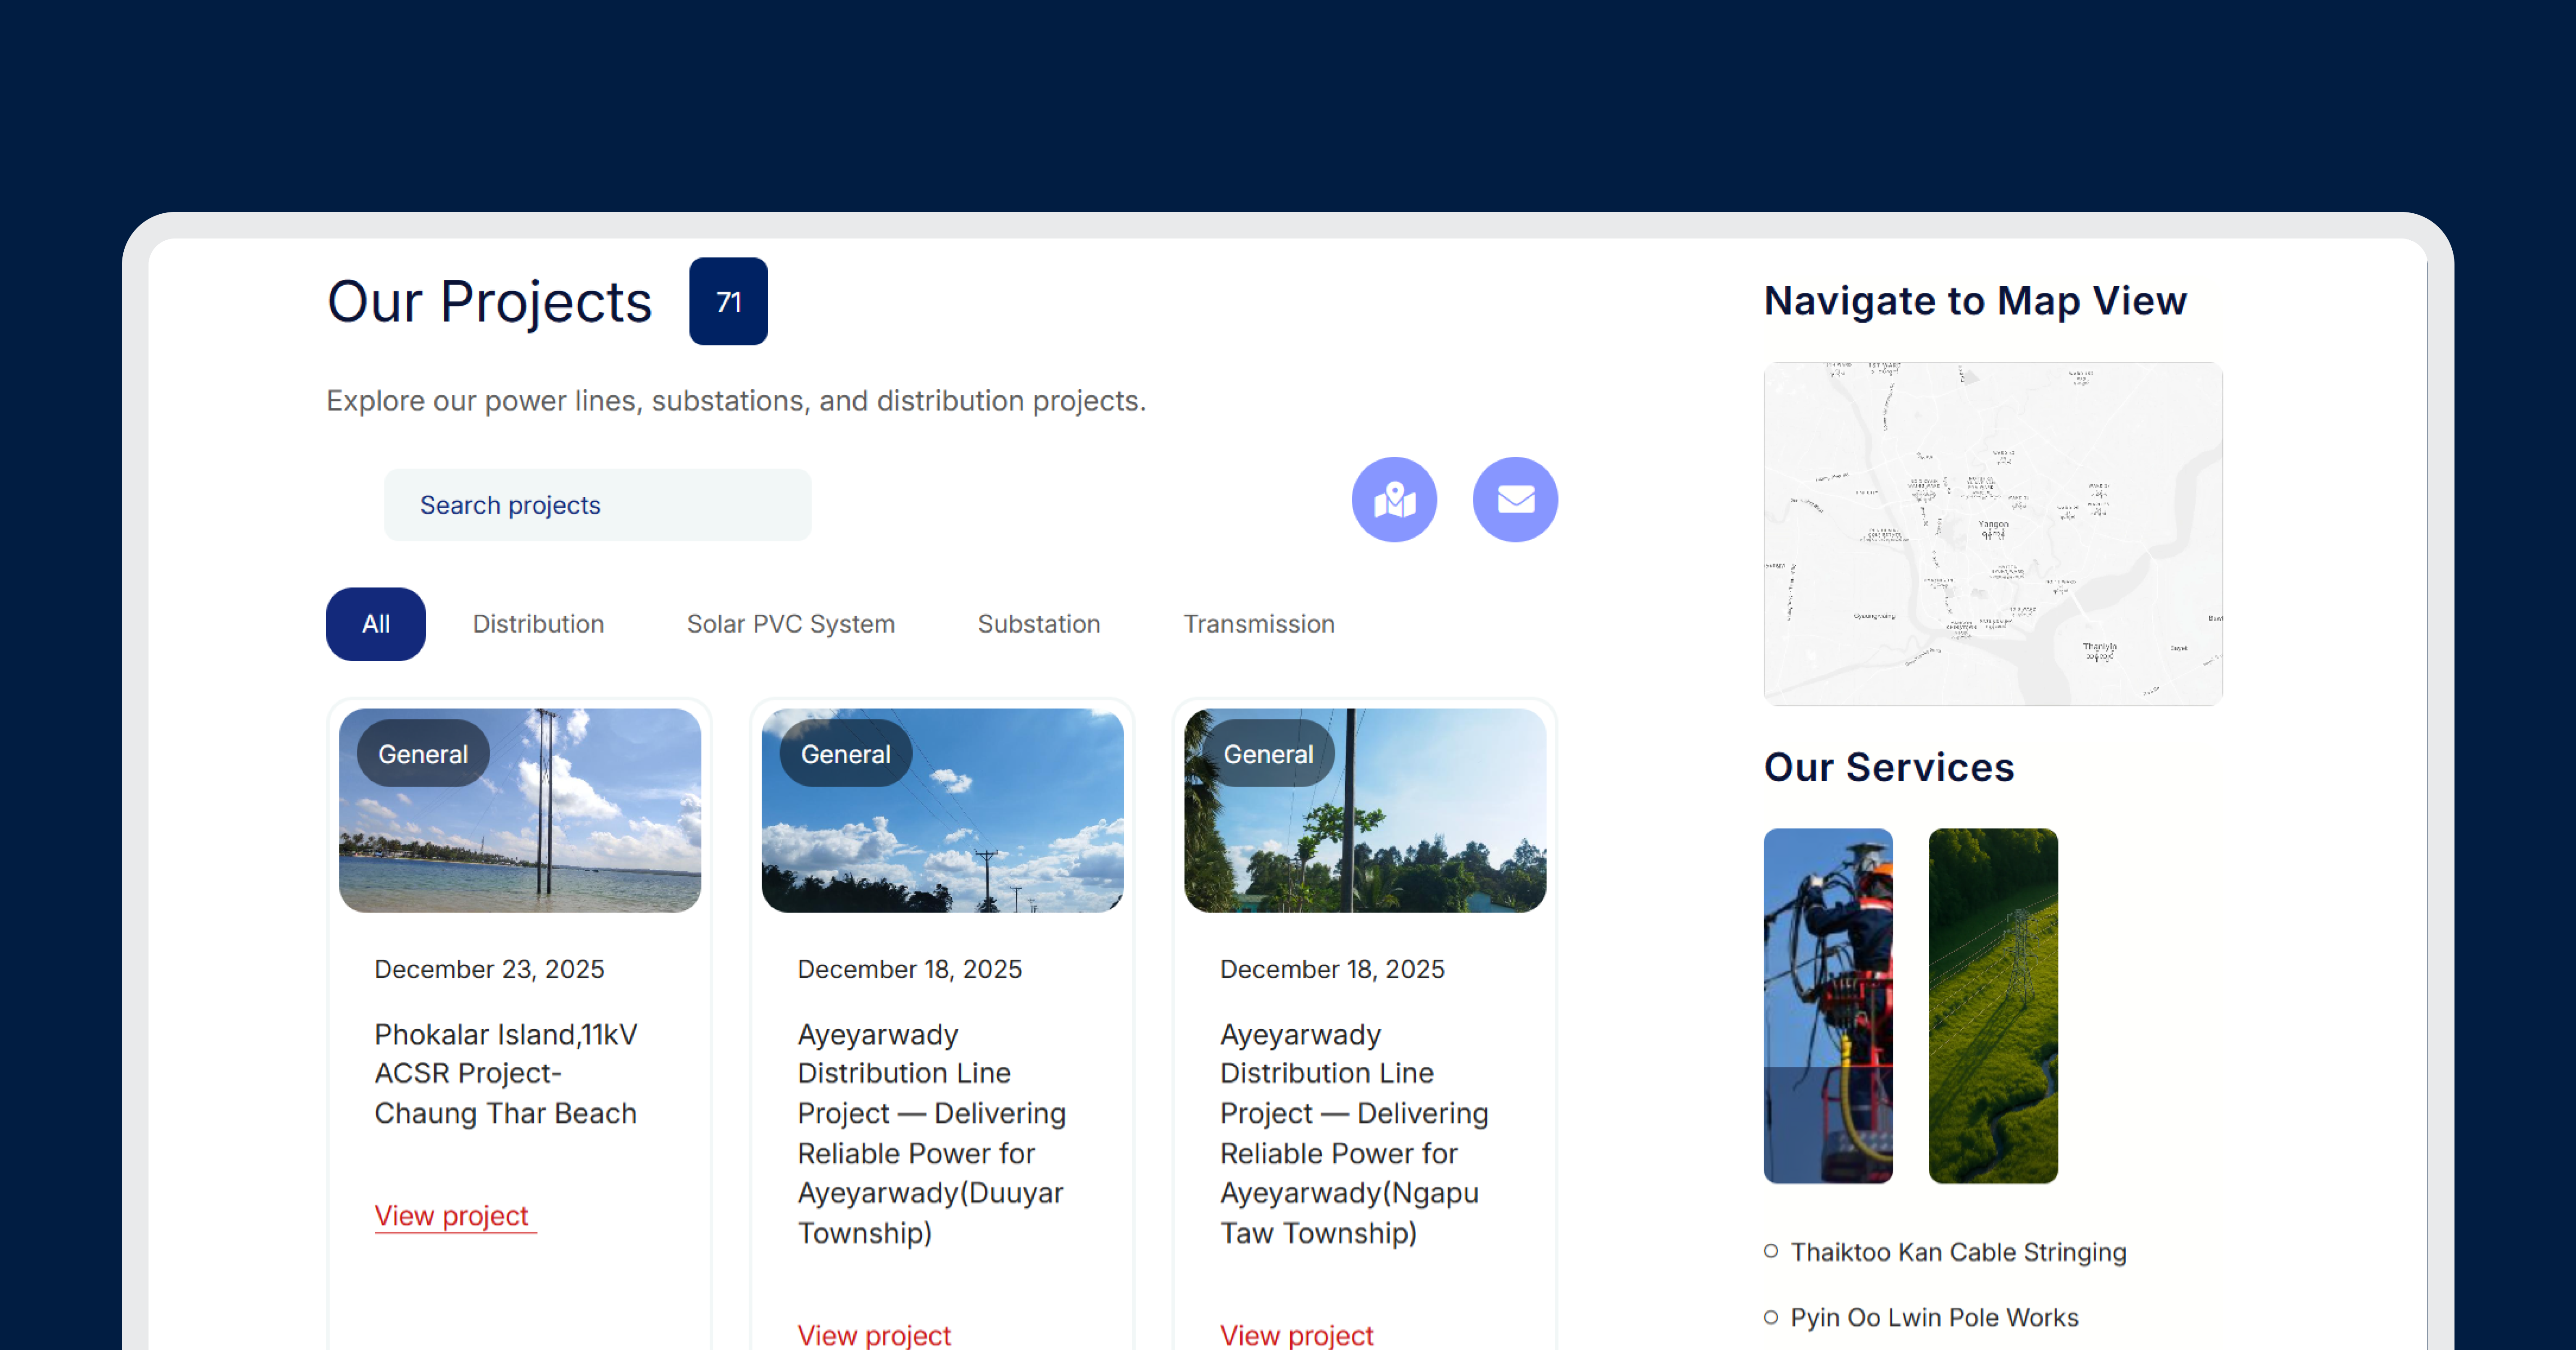Select the All filter tab
This screenshot has height=1350, width=2576.
click(376, 624)
